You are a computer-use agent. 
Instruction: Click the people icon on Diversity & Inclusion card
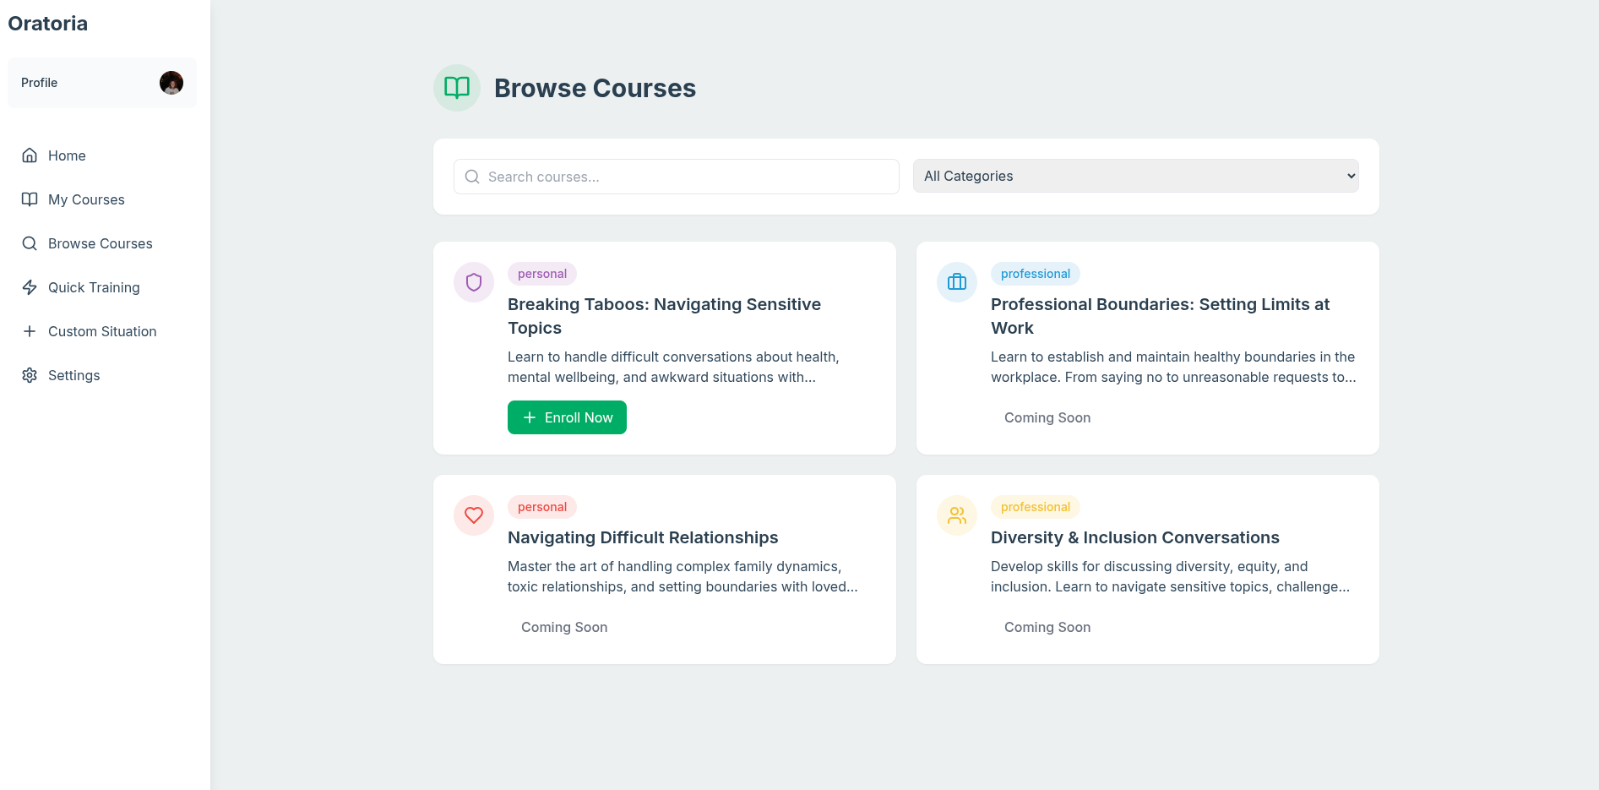pyautogui.click(x=956, y=515)
